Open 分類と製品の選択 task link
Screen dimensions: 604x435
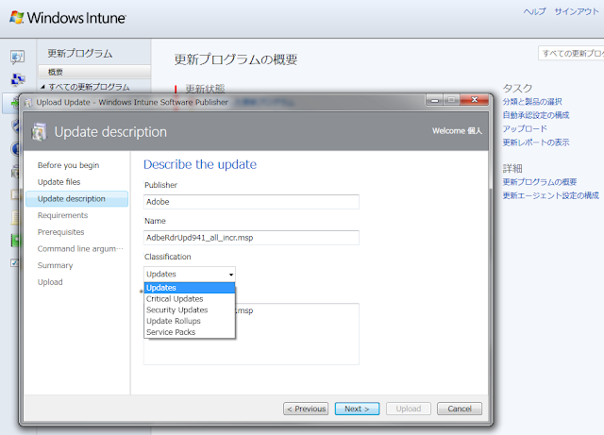point(532,102)
